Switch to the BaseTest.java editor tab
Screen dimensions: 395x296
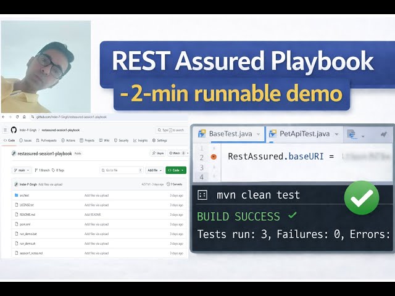coord(229,134)
